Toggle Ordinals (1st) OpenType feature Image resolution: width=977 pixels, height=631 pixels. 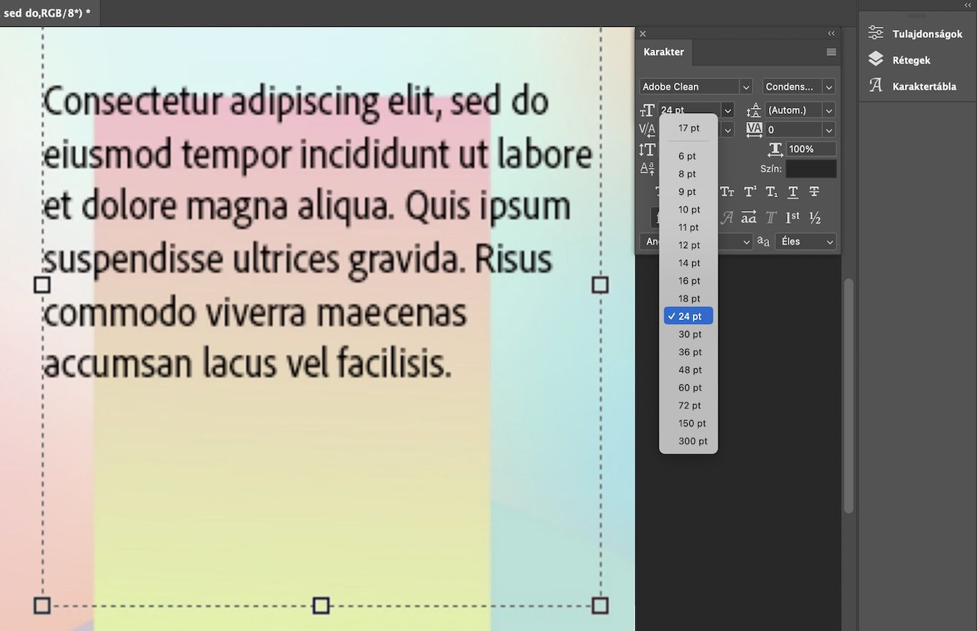coord(793,218)
